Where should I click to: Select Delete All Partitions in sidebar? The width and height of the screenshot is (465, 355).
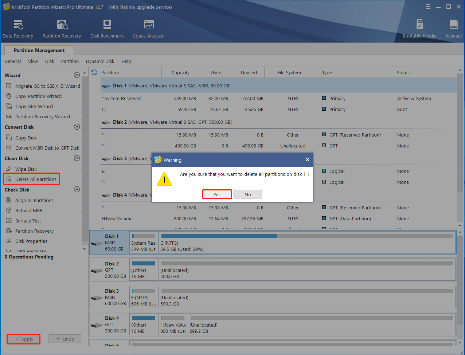click(31, 179)
